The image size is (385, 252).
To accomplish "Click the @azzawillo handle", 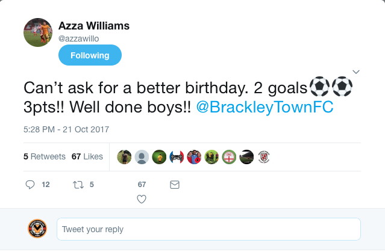I will click(78, 38).
